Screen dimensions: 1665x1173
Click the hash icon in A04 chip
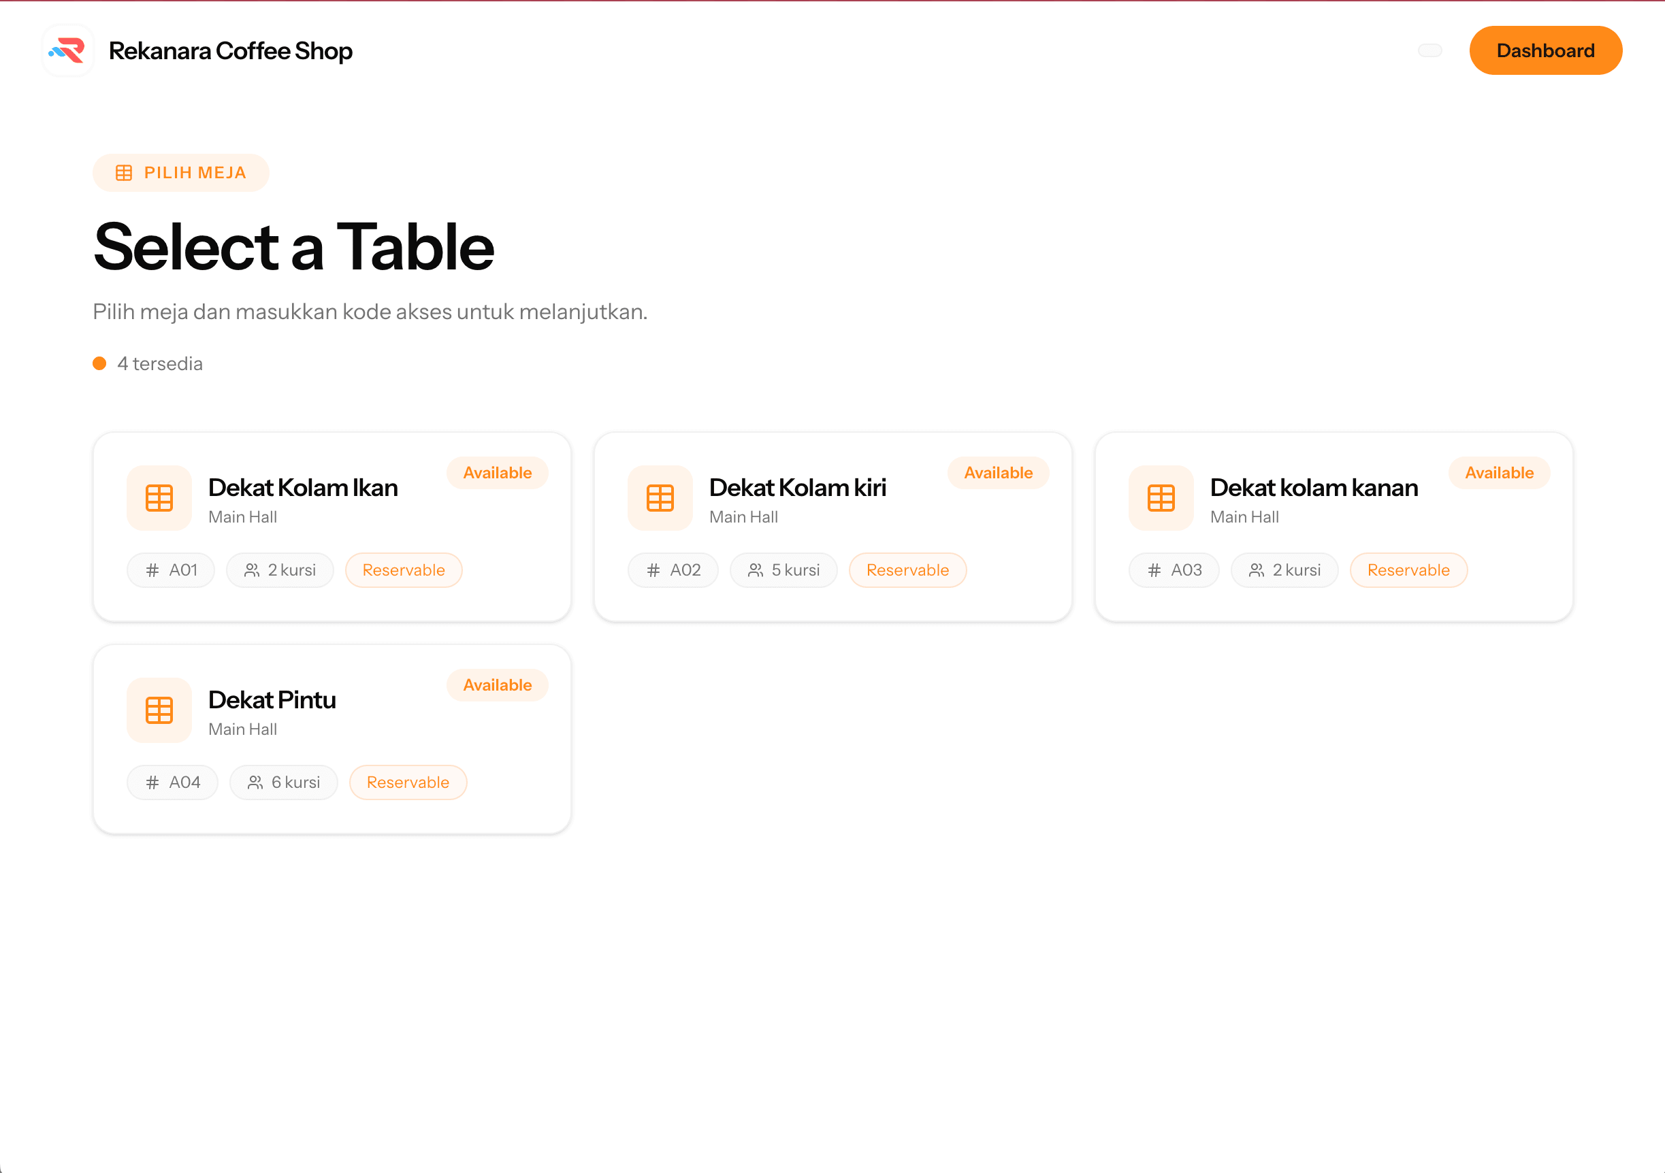[152, 783]
